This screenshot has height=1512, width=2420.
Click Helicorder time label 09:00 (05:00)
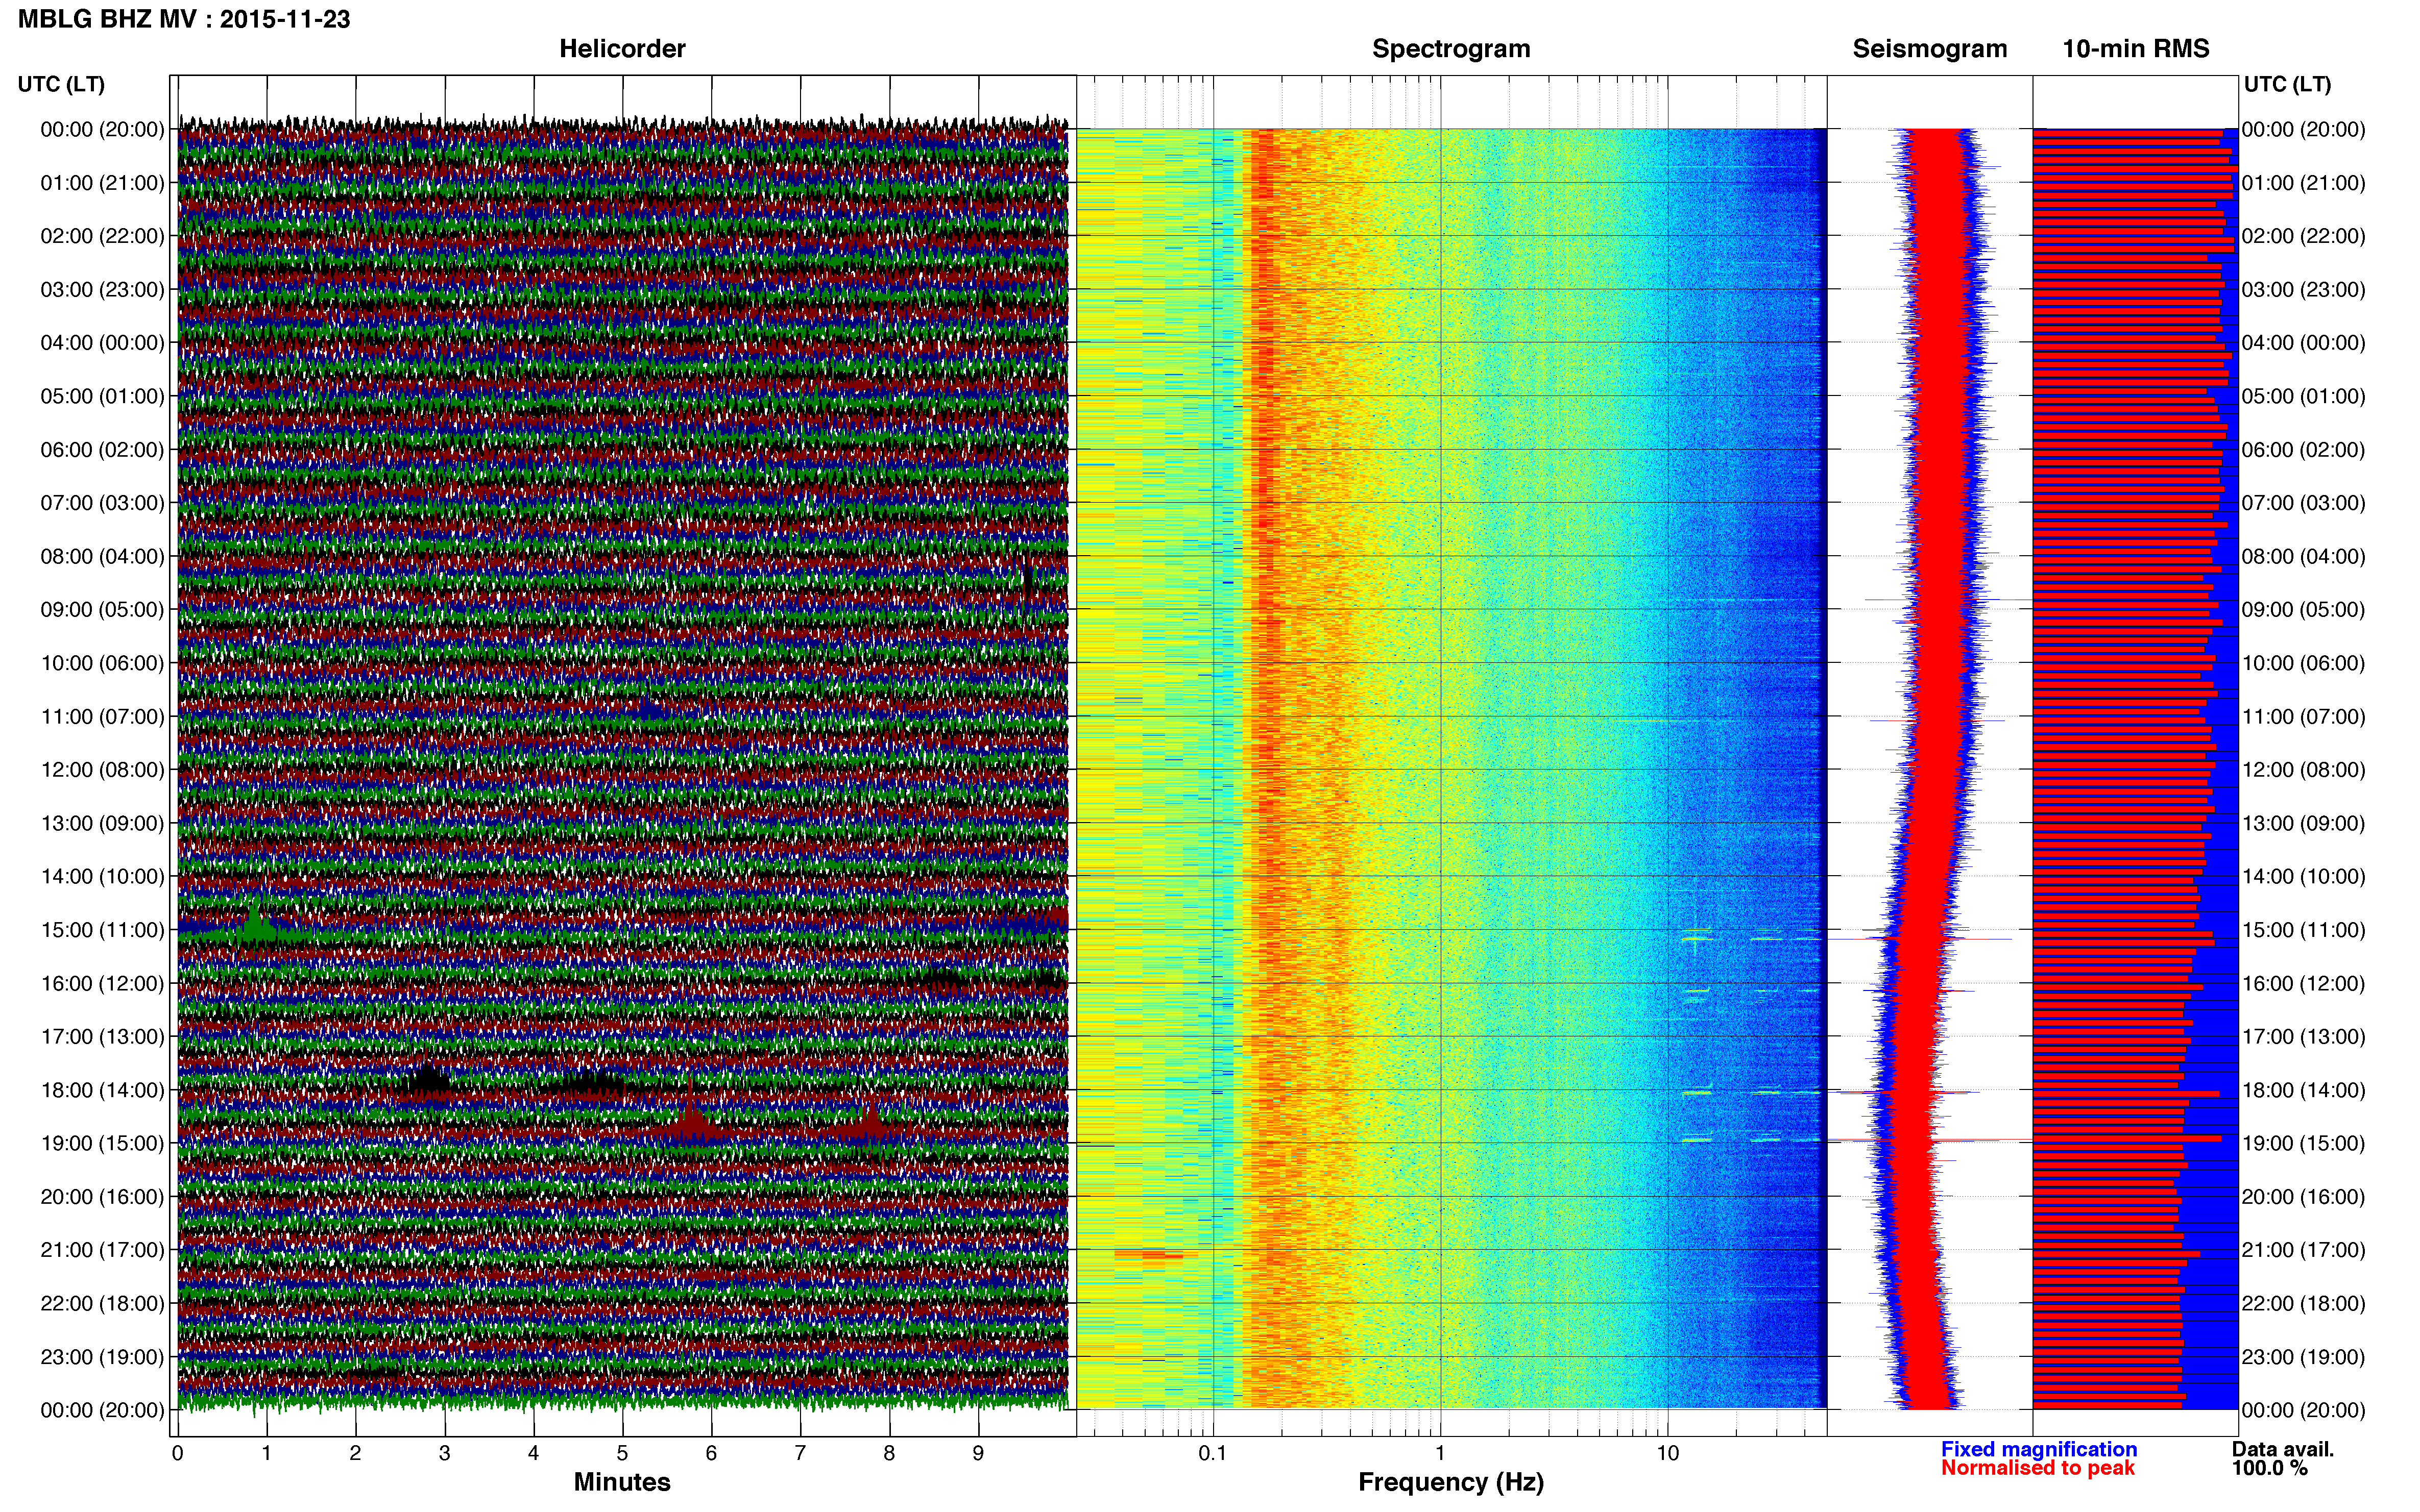pyautogui.click(x=102, y=610)
